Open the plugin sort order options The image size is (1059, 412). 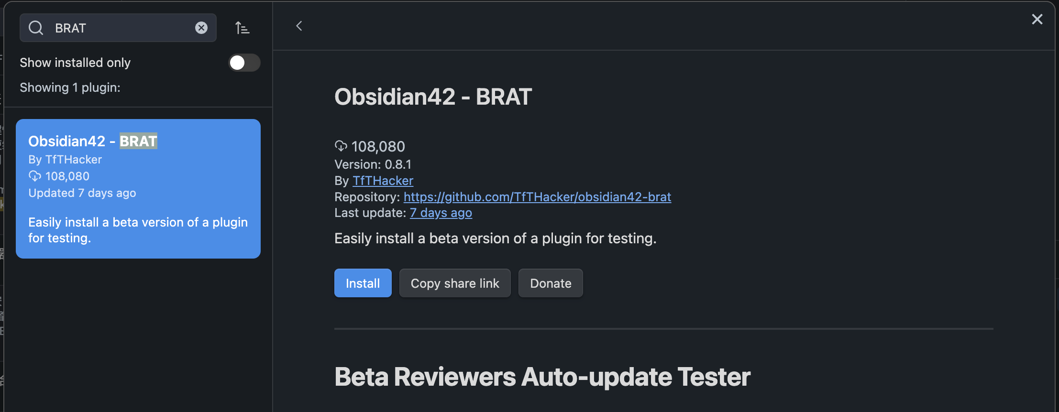pyautogui.click(x=243, y=28)
